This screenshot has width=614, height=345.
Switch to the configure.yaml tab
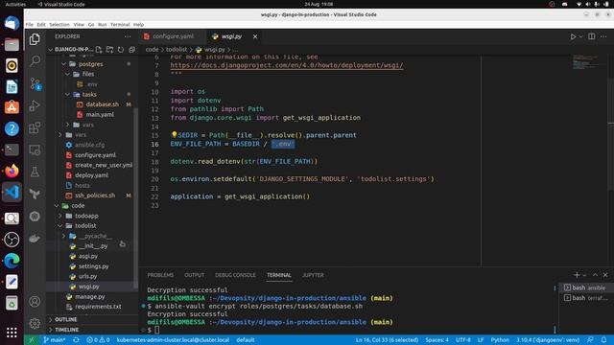(x=173, y=36)
